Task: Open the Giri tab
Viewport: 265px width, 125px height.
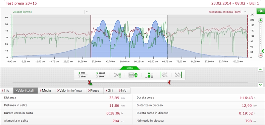Action: click(x=110, y=91)
